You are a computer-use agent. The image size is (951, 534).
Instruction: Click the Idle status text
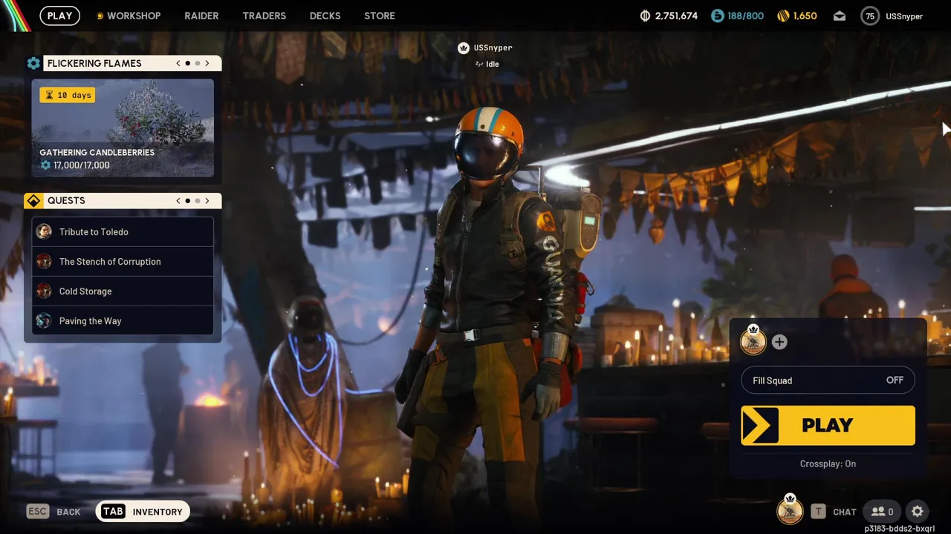[493, 64]
